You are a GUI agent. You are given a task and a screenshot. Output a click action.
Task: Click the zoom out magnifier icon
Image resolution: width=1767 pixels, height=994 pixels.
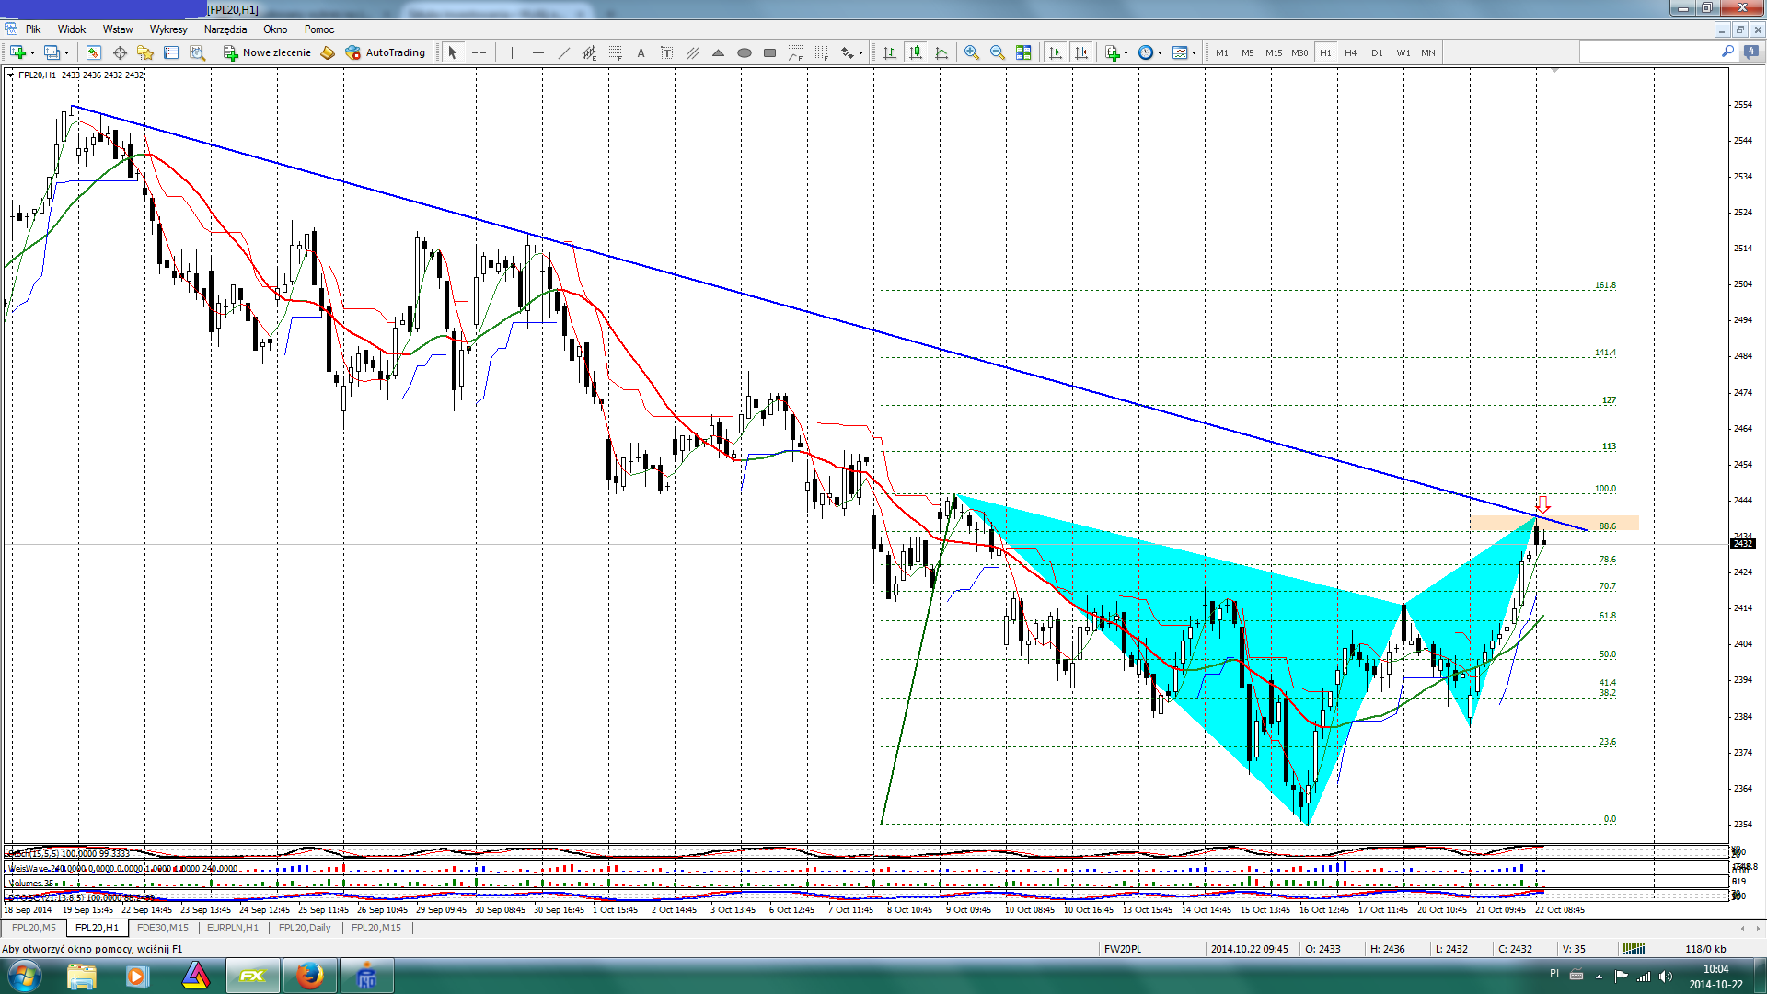[997, 52]
